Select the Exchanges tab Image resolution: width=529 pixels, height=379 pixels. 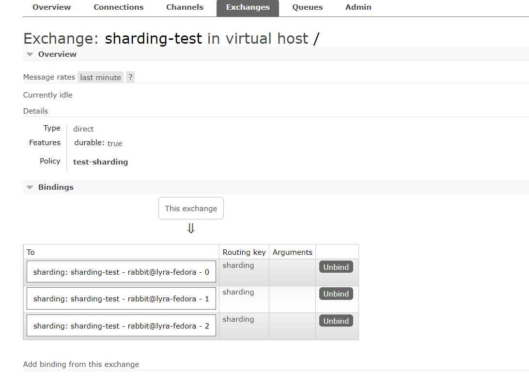point(248,8)
